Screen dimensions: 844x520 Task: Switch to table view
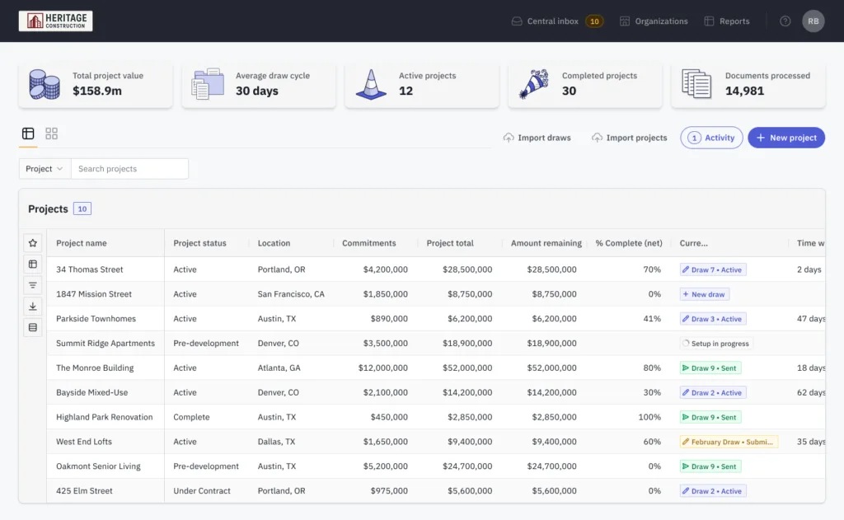pyautogui.click(x=28, y=134)
